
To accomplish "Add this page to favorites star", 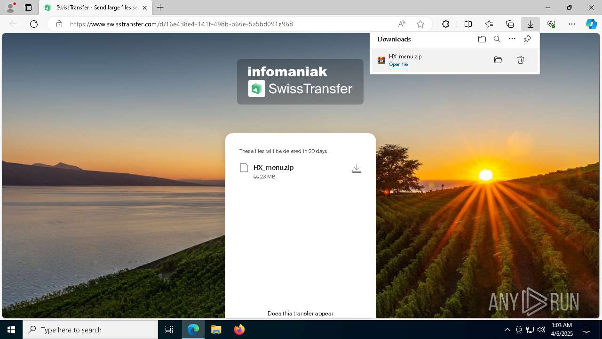I will click(420, 24).
